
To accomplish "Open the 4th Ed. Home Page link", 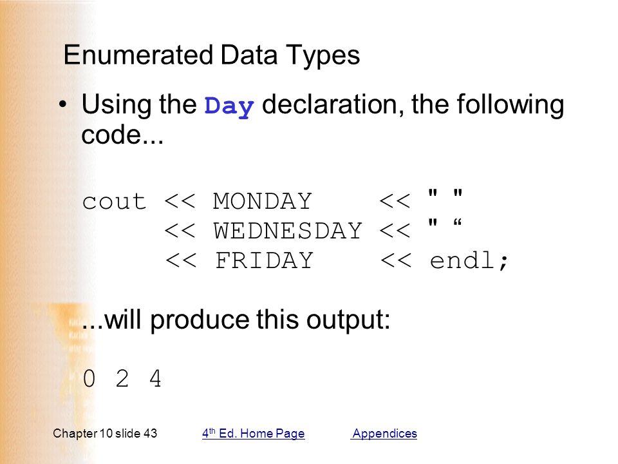I will click(254, 433).
